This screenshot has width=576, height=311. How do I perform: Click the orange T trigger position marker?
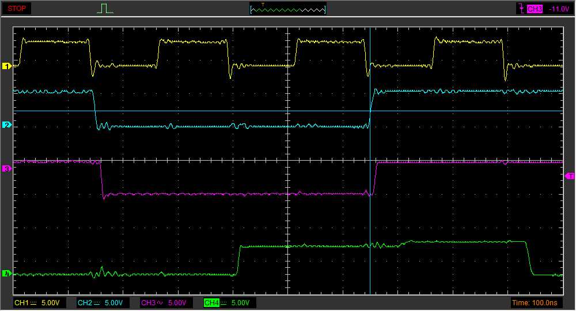(263, 5)
